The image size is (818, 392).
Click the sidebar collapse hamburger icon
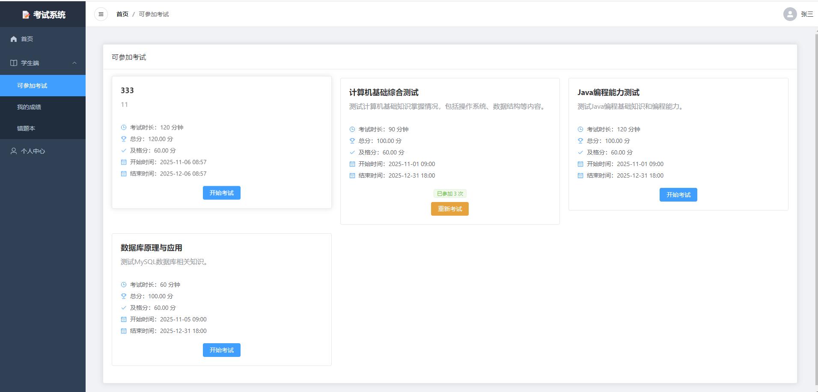101,14
